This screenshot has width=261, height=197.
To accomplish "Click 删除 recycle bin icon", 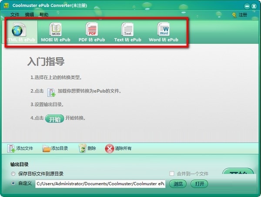I will point(82,148).
